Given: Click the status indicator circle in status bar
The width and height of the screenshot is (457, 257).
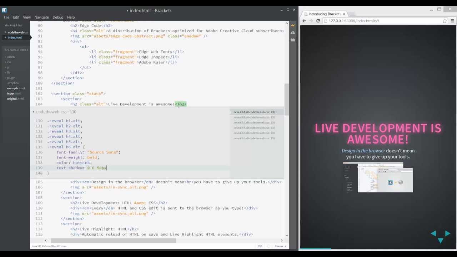Looking at the screenshot, I should pyautogui.click(x=268, y=246).
